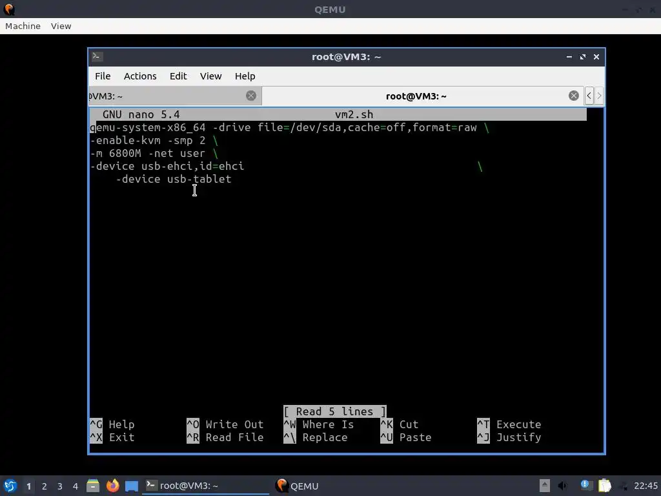The height and width of the screenshot is (496, 661).
Task: Open the volume control tray icon
Action: coord(562,486)
